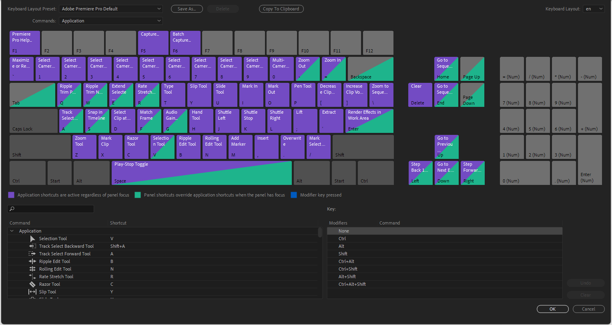Click the Selection Tool arrow icon in command list
The image size is (612, 325).
pyautogui.click(x=33, y=239)
